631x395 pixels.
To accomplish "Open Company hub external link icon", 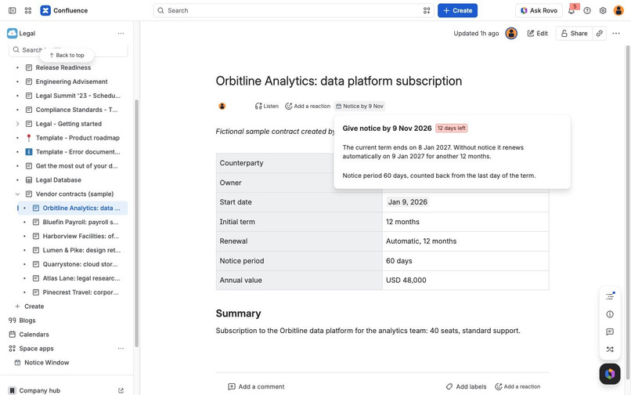I will coord(121,390).
